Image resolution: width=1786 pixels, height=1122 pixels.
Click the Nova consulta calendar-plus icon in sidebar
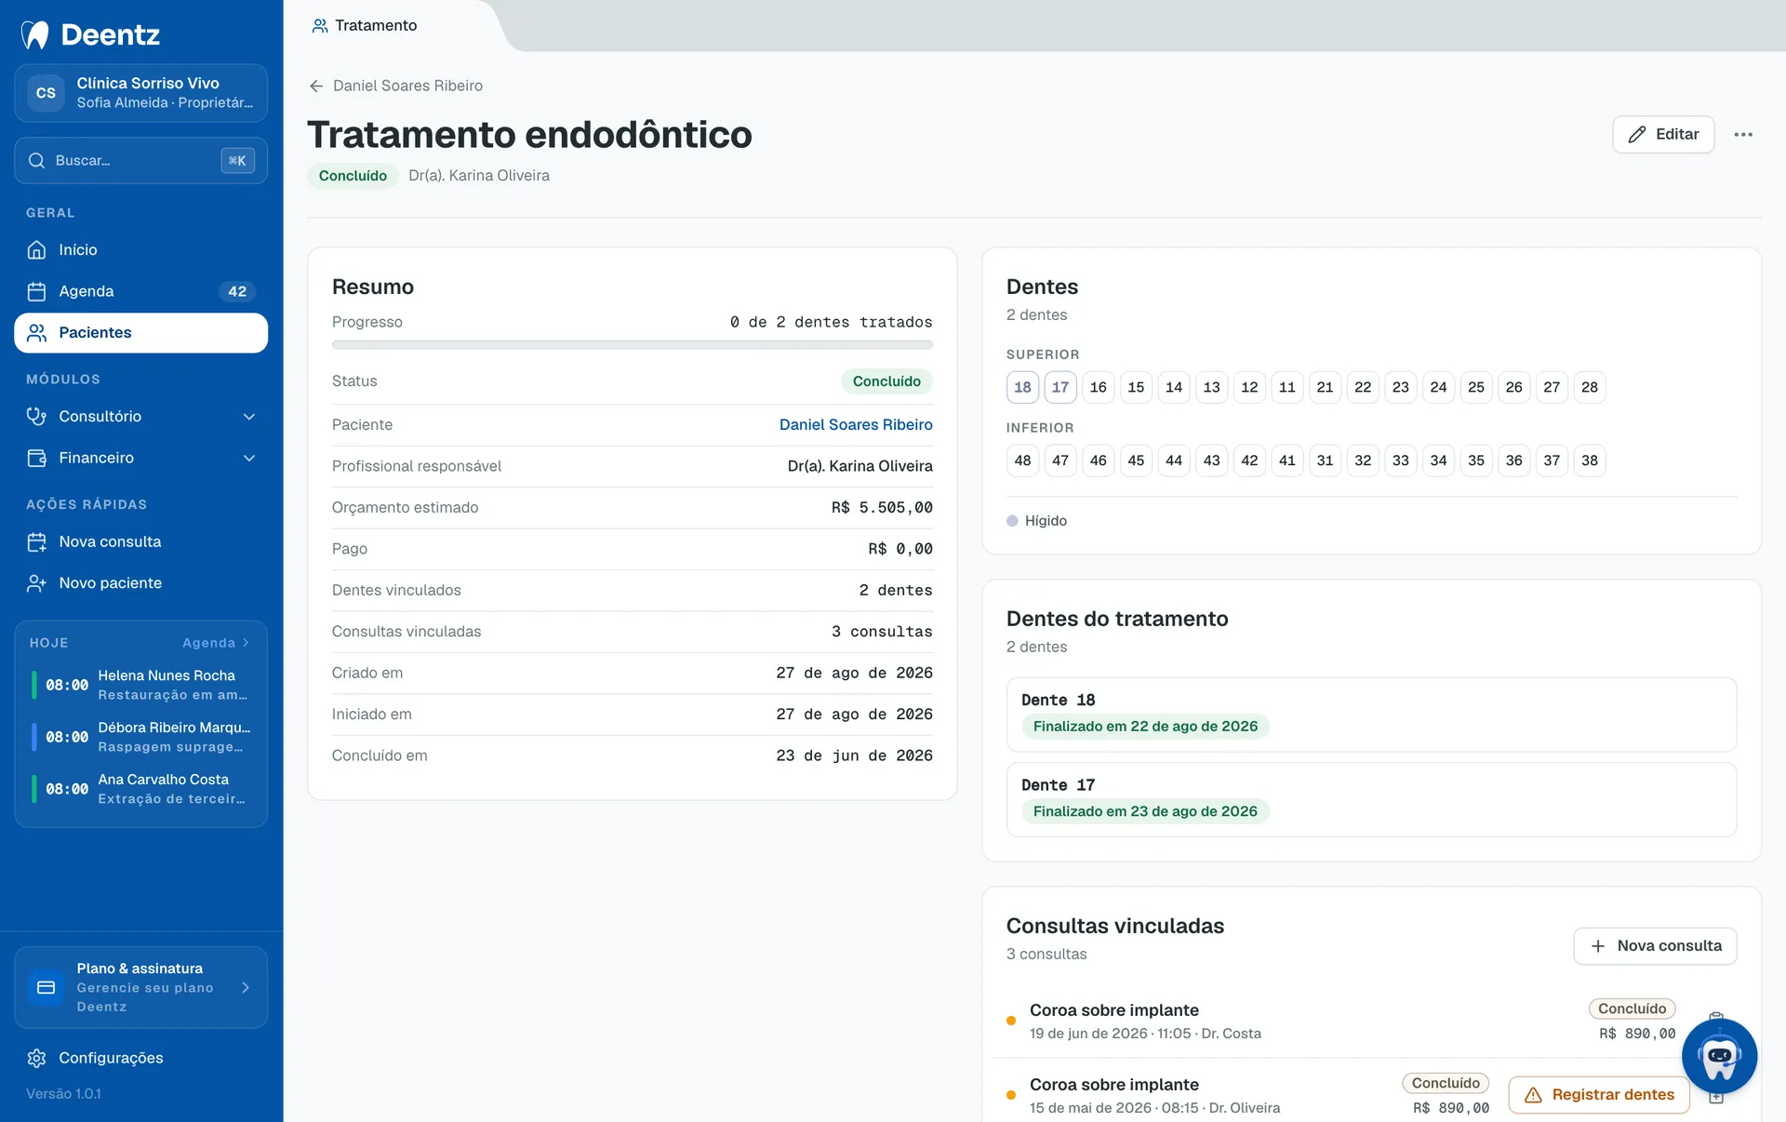coord(36,541)
